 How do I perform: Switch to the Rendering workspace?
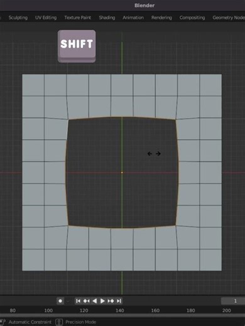pos(161,18)
